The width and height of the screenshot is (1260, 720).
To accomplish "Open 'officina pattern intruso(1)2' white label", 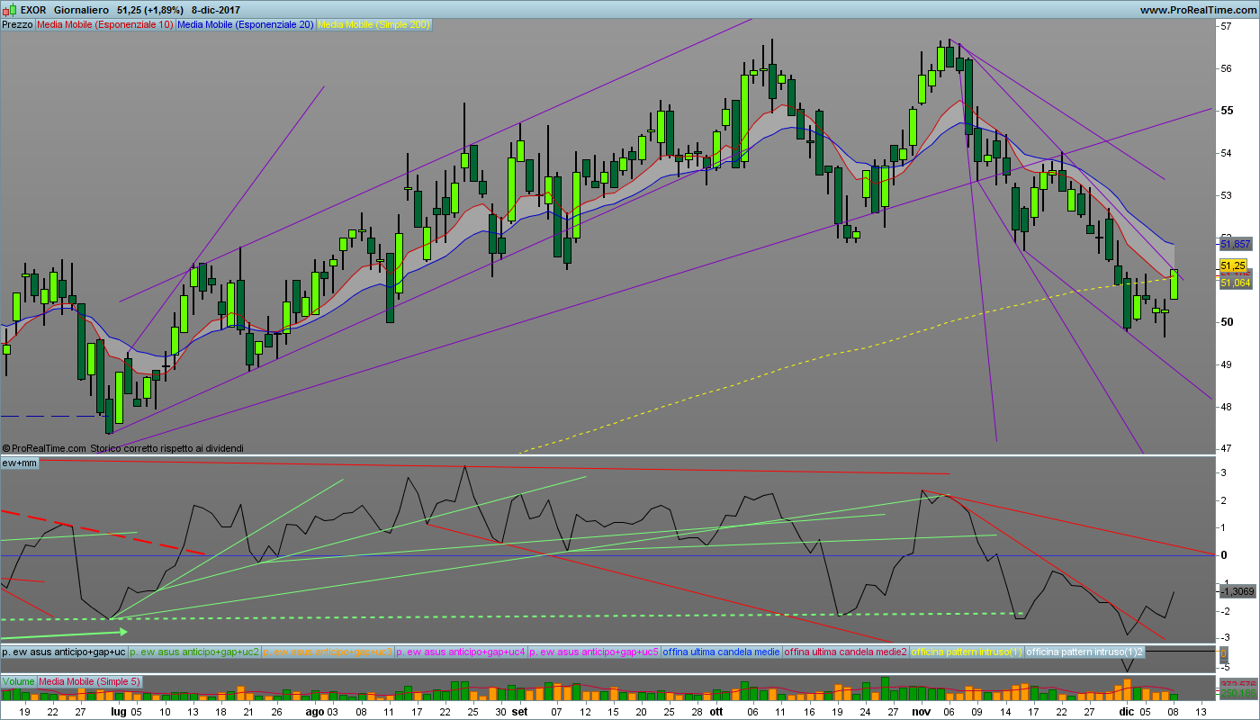I will click(x=1084, y=652).
